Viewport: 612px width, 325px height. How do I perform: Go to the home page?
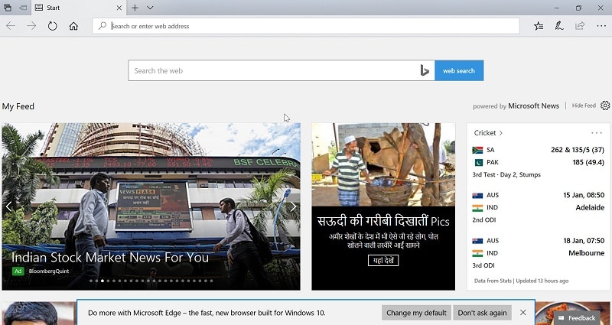(73, 26)
